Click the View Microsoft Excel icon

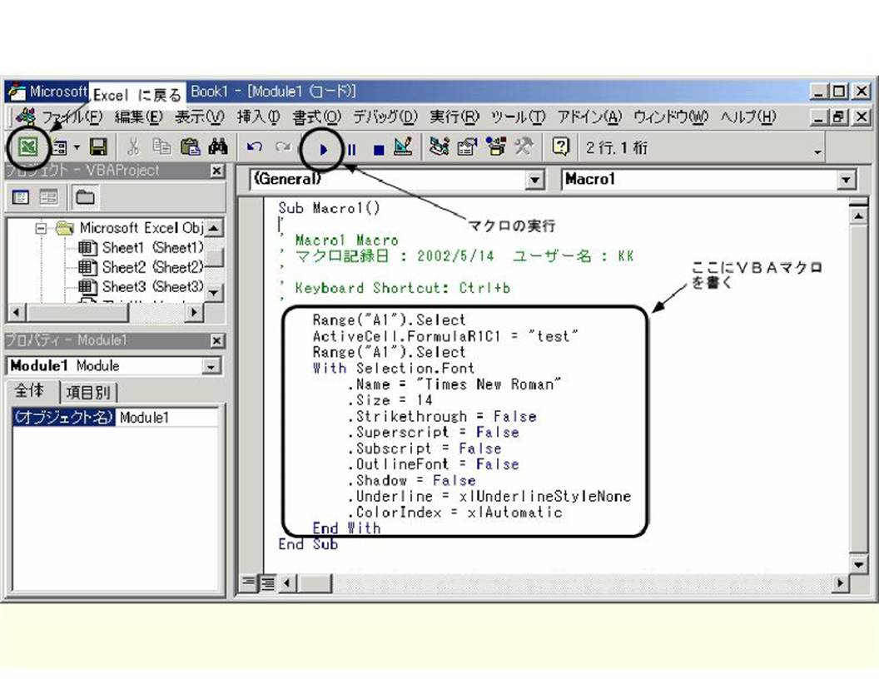tap(28, 148)
